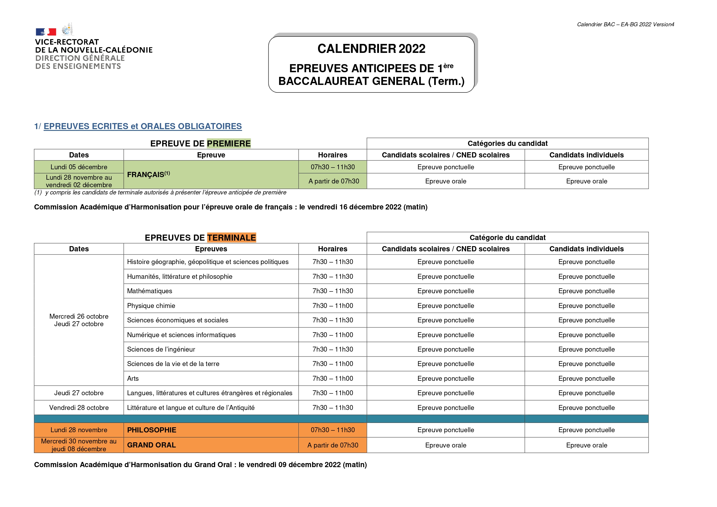
Task: Click the Physique chimie row label
Action: (x=151, y=306)
